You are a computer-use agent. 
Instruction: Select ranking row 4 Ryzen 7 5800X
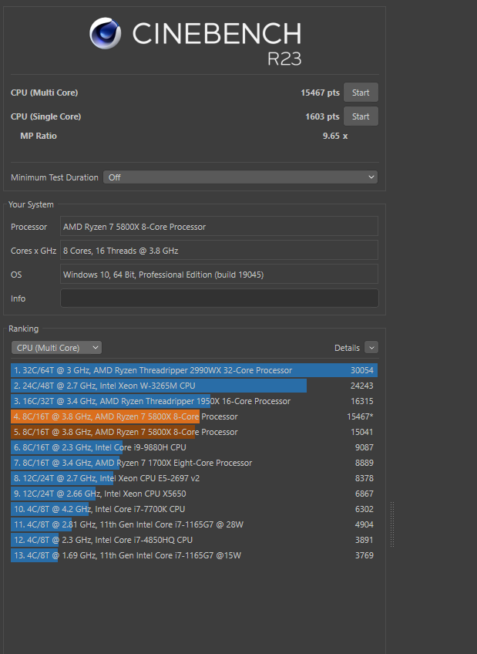coord(194,416)
